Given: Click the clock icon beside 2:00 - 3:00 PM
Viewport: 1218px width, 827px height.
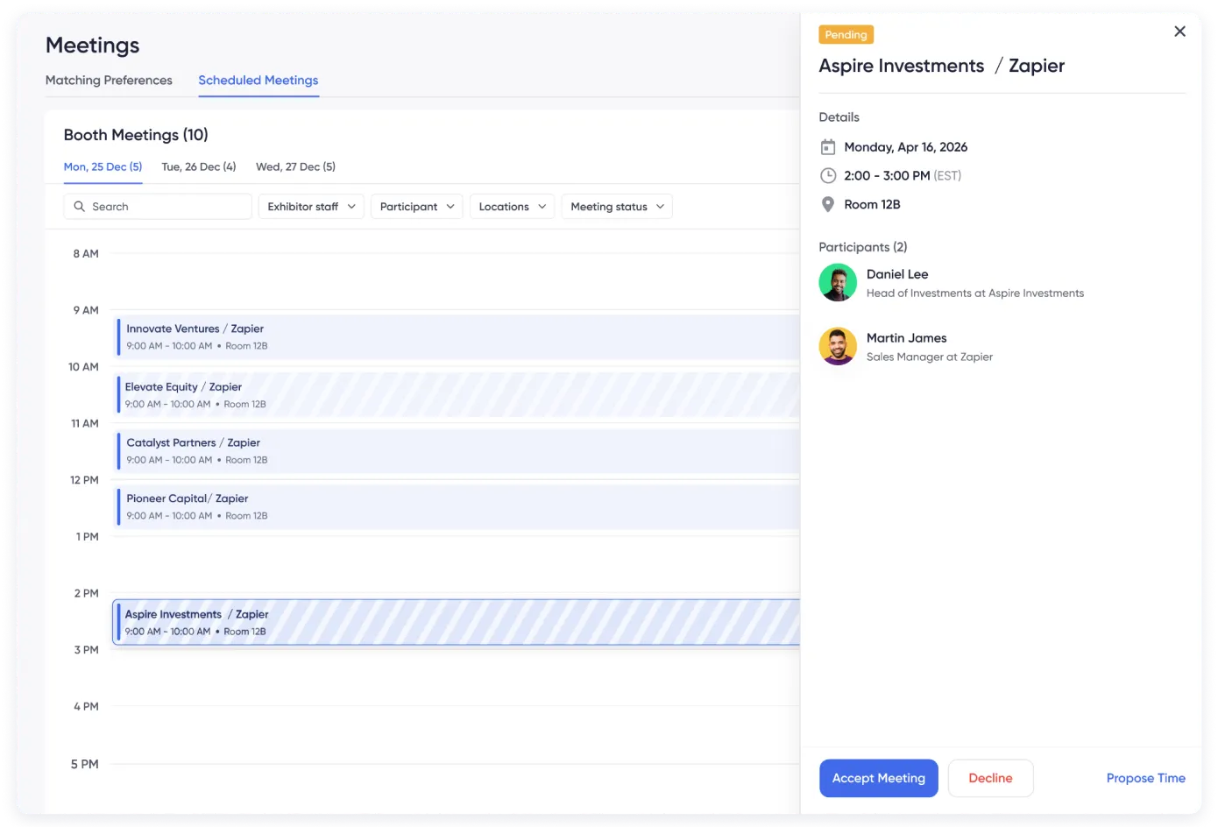Looking at the screenshot, I should (827, 176).
